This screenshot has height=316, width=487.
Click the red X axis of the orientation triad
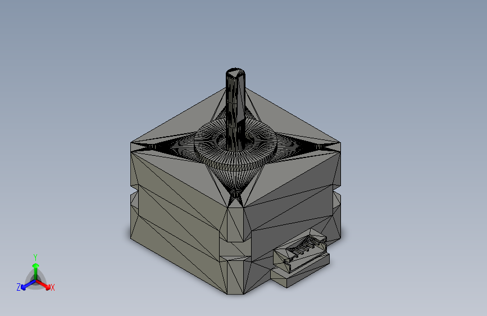pyautogui.click(x=43, y=285)
